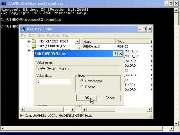Close the cmd.exe window
This screenshot has width=180, height=135.
click(176, 3)
